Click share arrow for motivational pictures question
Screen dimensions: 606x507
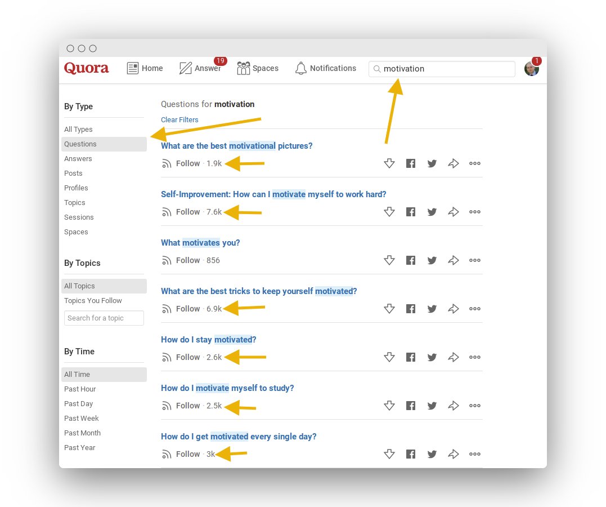[454, 163]
